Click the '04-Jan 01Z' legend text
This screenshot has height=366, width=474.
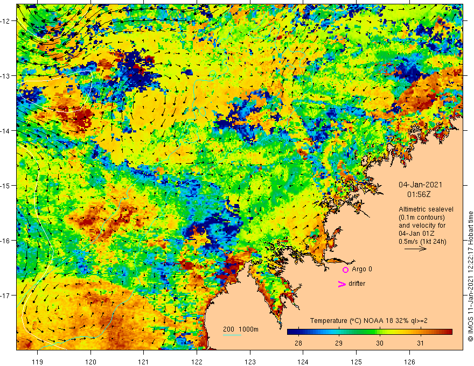pyautogui.click(x=417, y=234)
